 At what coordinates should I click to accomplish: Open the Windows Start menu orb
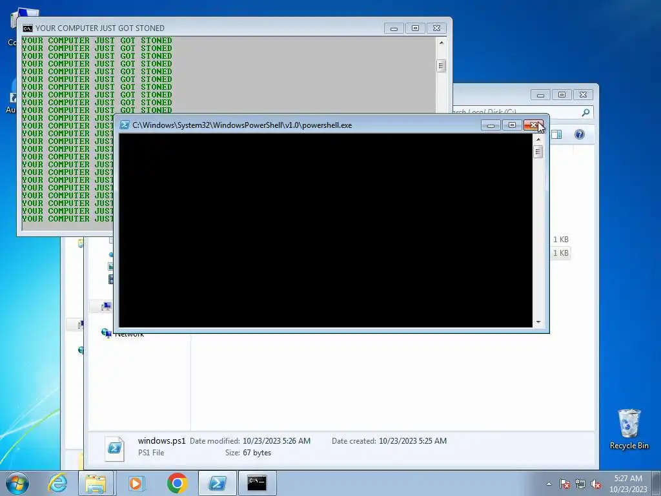[x=17, y=483]
